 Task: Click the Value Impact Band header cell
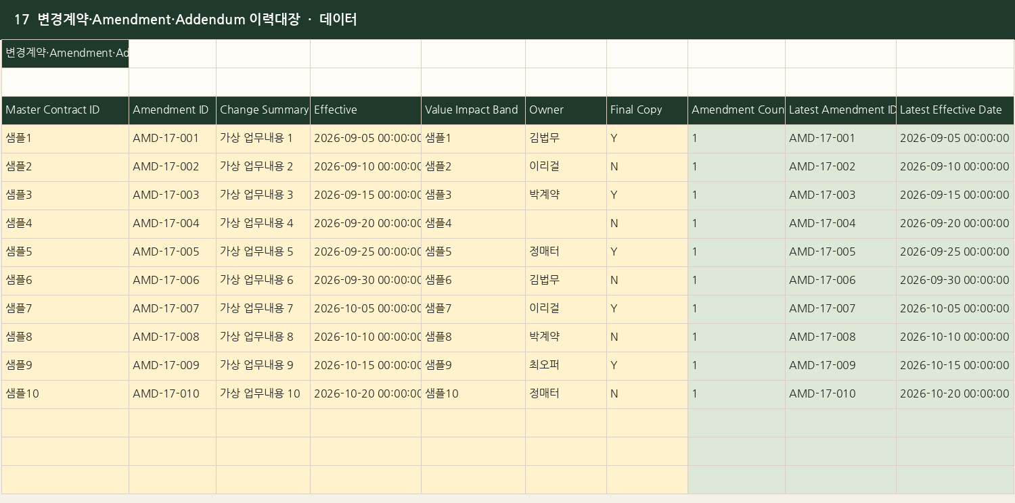tap(474, 110)
